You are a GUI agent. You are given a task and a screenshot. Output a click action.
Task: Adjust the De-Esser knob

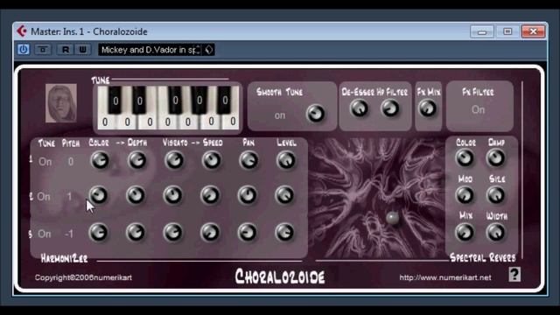[359, 108]
